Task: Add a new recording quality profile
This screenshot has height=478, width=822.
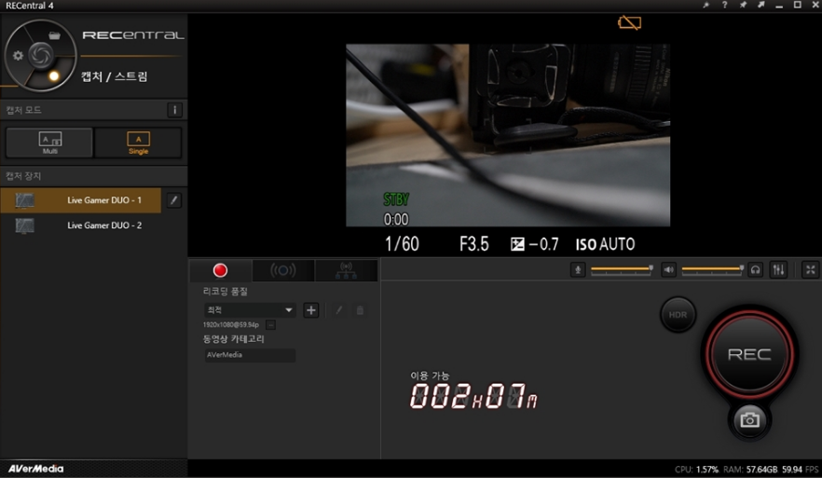Action: [x=311, y=310]
